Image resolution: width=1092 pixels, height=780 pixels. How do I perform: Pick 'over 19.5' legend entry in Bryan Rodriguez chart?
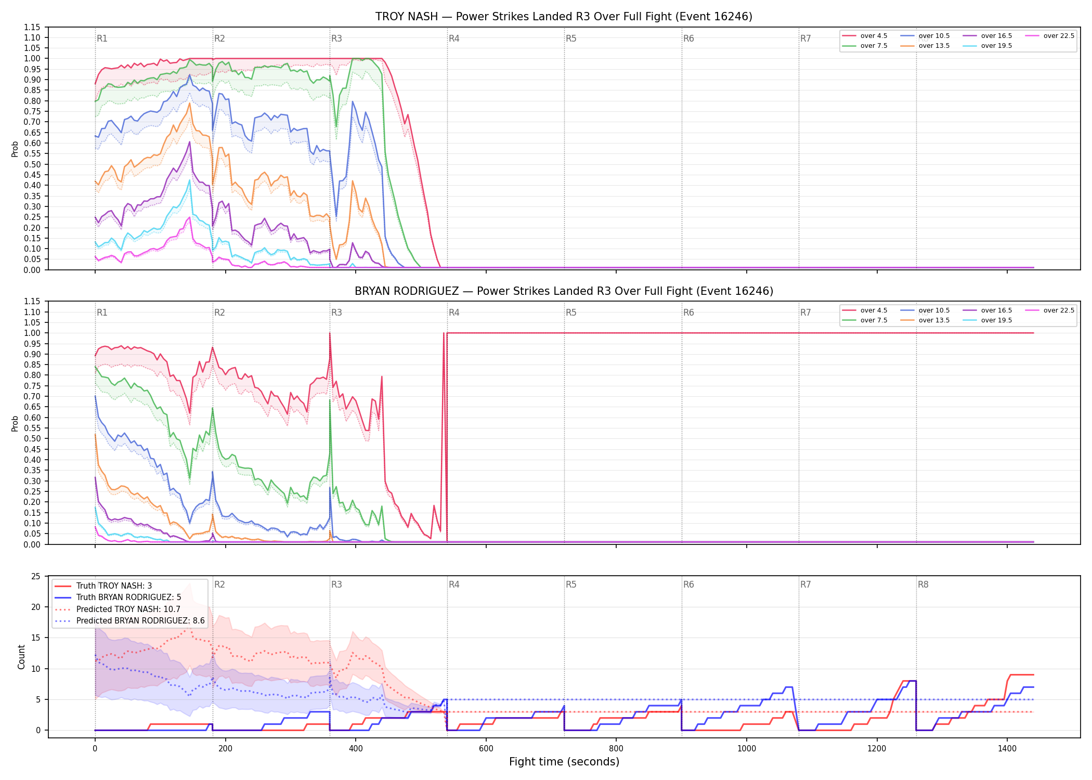point(987,320)
